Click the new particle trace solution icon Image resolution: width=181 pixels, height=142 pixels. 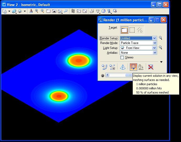104,67
